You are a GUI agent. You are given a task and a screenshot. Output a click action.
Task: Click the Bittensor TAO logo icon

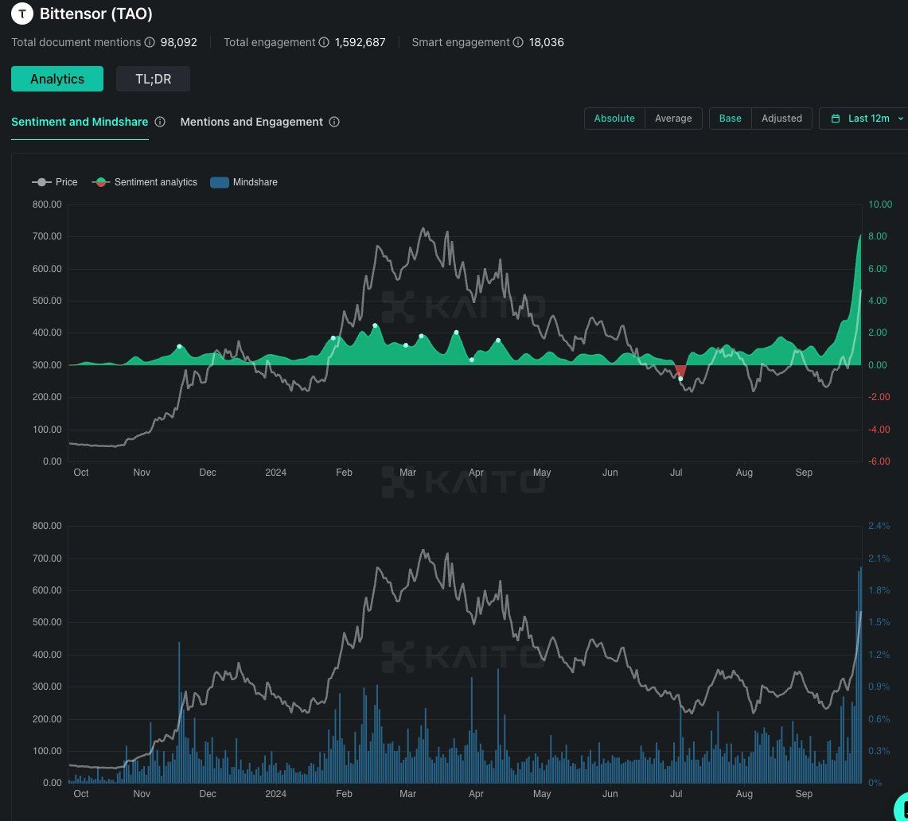[22, 14]
